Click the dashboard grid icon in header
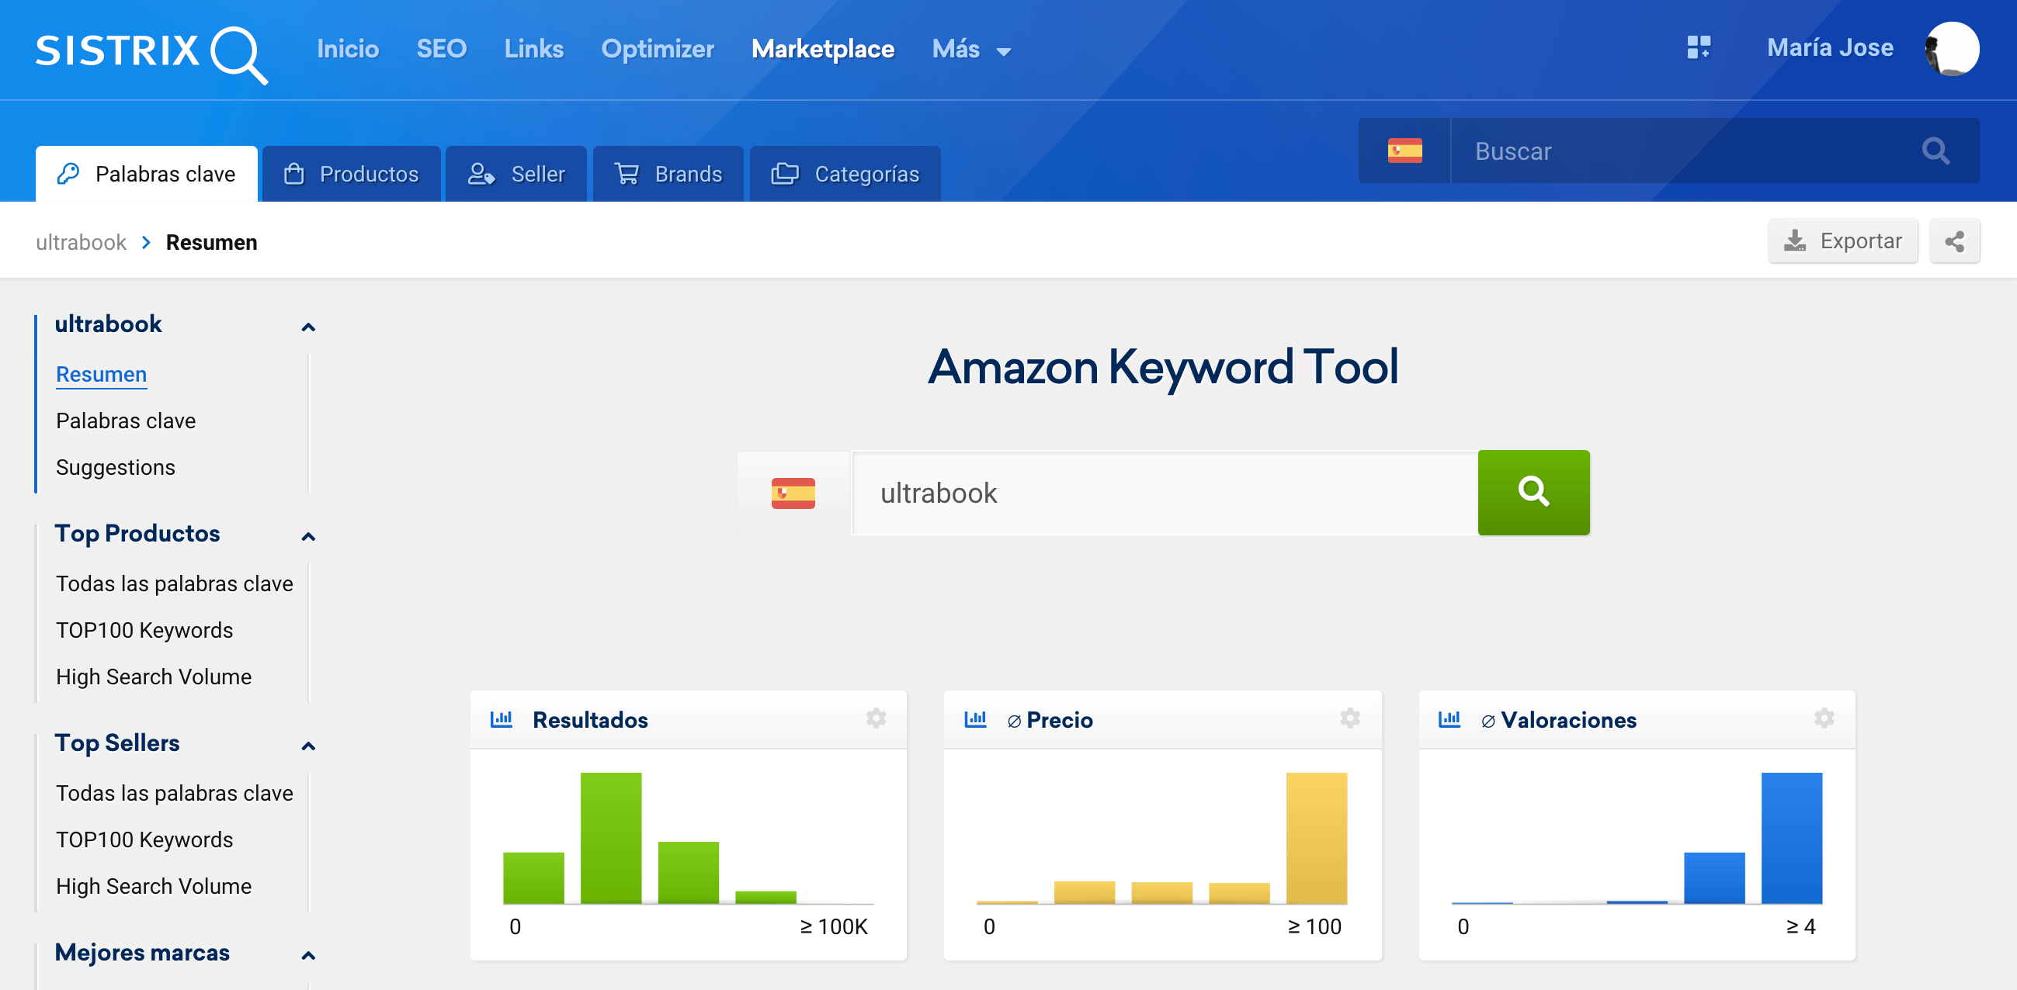The width and height of the screenshot is (2017, 990). tap(1698, 48)
